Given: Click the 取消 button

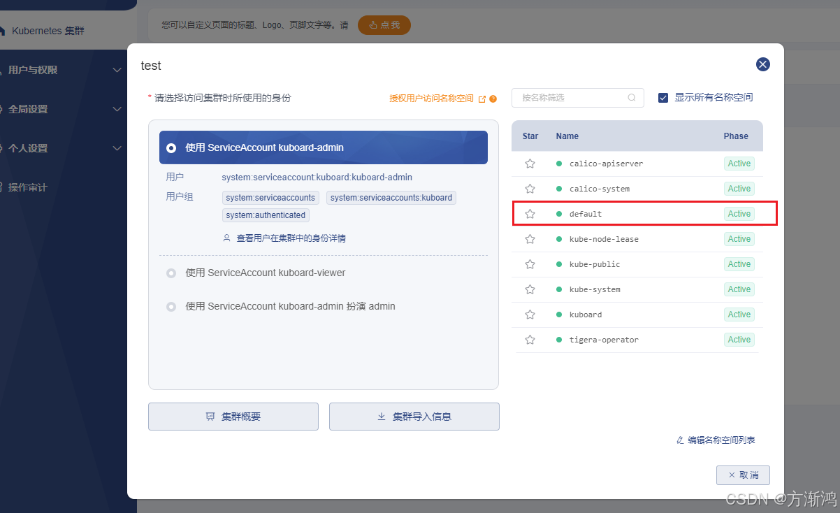Looking at the screenshot, I should click(x=743, y=475).
